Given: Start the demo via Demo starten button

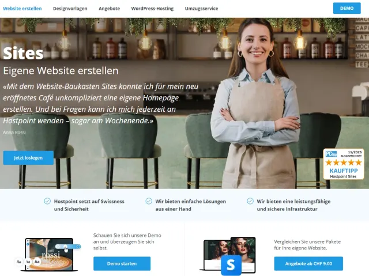Looking at the screenshot, I should tap(122, 263).
